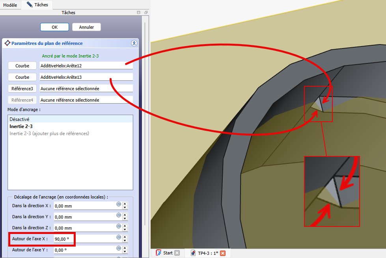
Task: Click the AdditiveHelix:Arête12 reference field
Action: (86, 66)
